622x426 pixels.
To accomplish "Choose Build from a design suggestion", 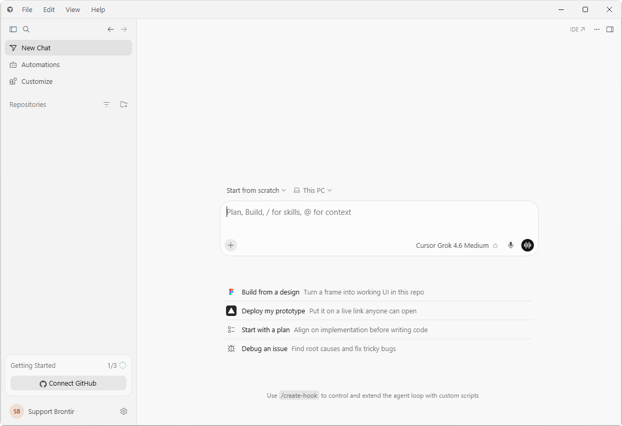I will (x=379, y=292).
